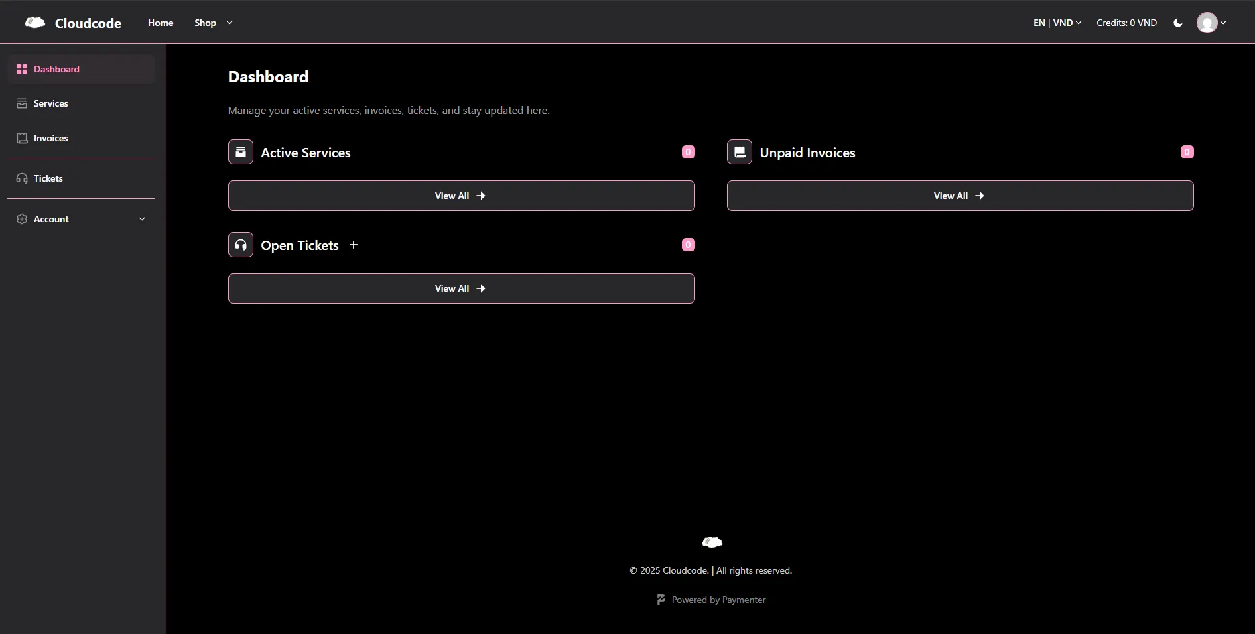Open Invoices via its sidebar icon
The height and width of the screenshot is (634, 1255).
tap(22, 138)
